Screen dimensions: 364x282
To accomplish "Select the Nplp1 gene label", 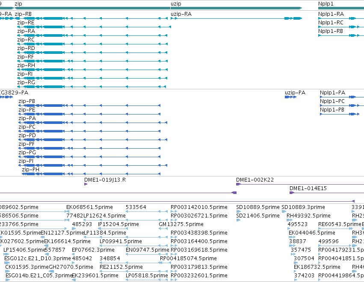I will (326, 4).
